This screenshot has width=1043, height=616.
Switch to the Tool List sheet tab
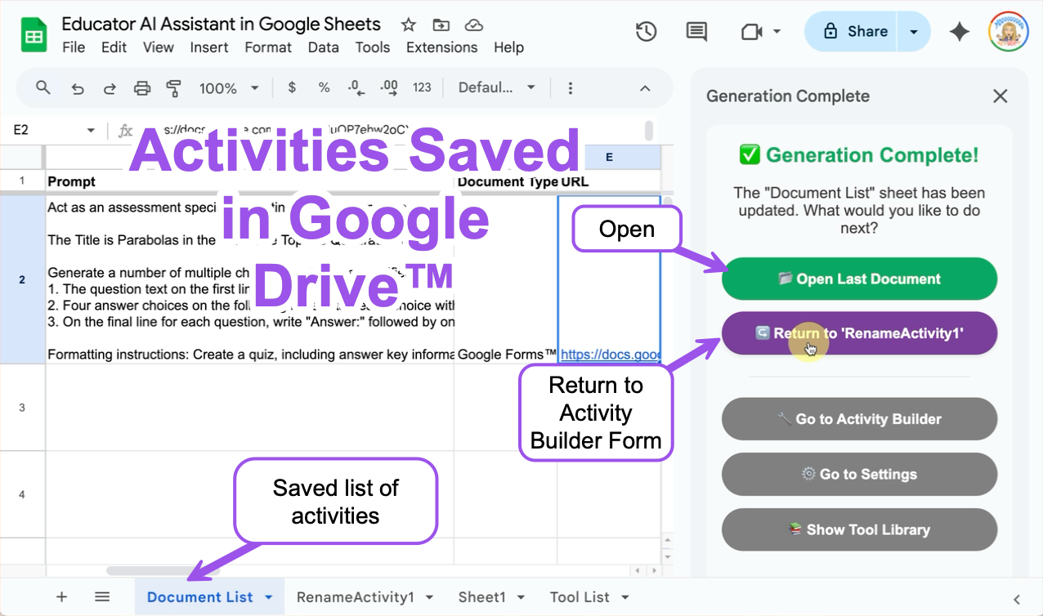pyautogui.click(x=580, y=597)
